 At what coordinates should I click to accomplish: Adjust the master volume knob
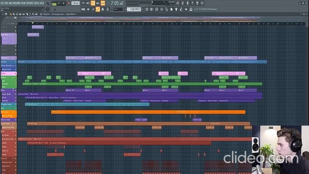pyautogui.click(x=48, y=3)
